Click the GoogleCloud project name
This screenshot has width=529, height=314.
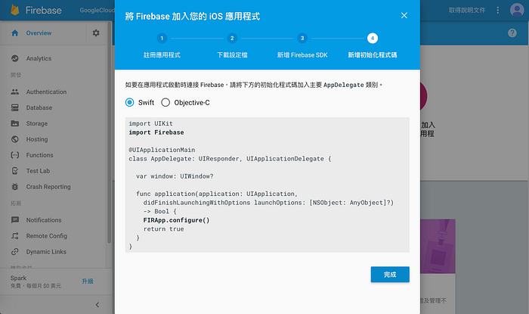pyautogui.click(x=97, y=10)
